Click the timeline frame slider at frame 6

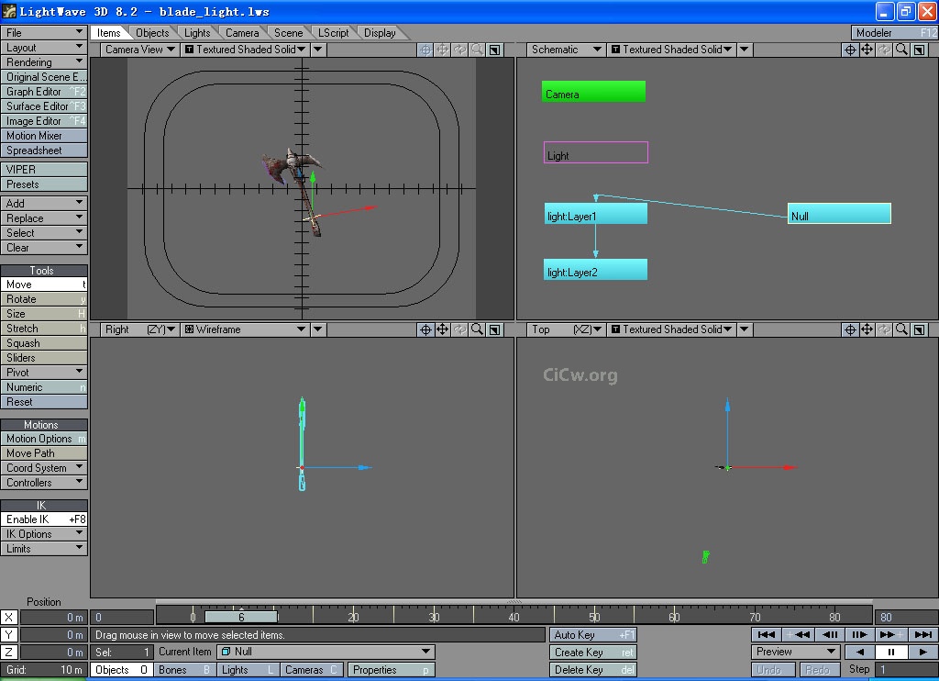(241, 617)
